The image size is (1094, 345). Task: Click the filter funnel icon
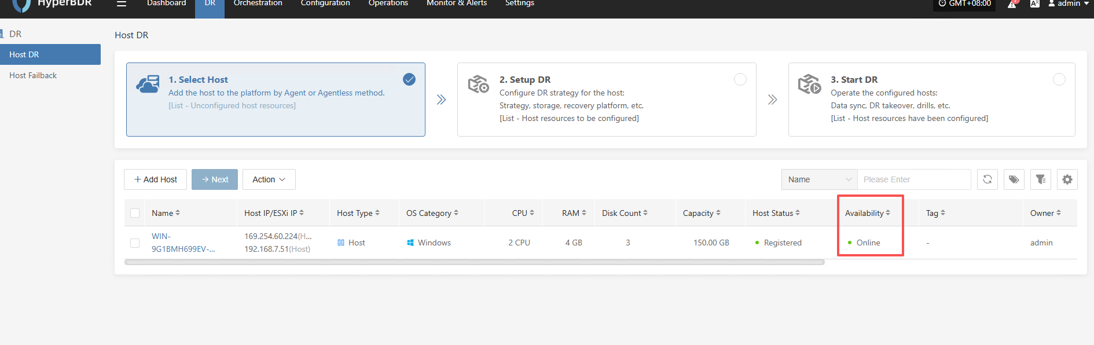pyautogui.click(x=1041, y=179)
